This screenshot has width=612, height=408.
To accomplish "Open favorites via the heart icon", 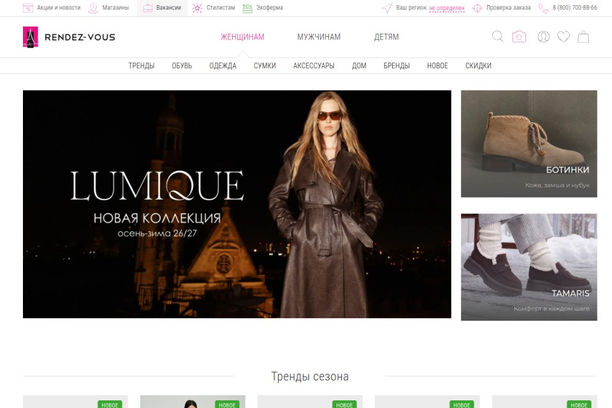I will (x=563, y=37).
